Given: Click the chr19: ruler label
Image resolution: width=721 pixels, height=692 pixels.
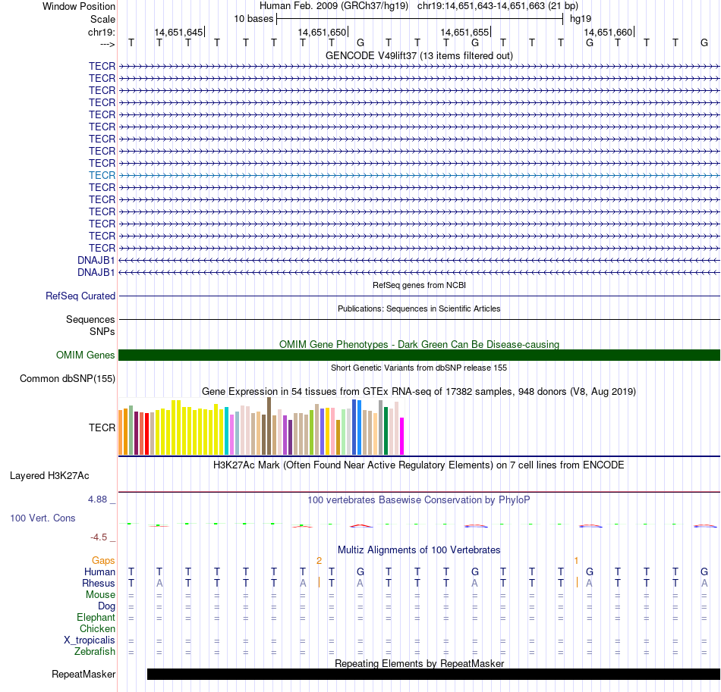Looking at the screenshot, I should [x=102, y=32].
